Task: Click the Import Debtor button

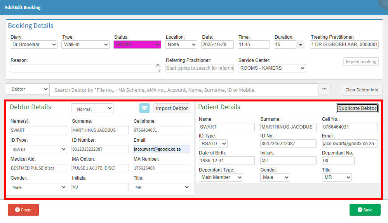Action: [172, 108]
